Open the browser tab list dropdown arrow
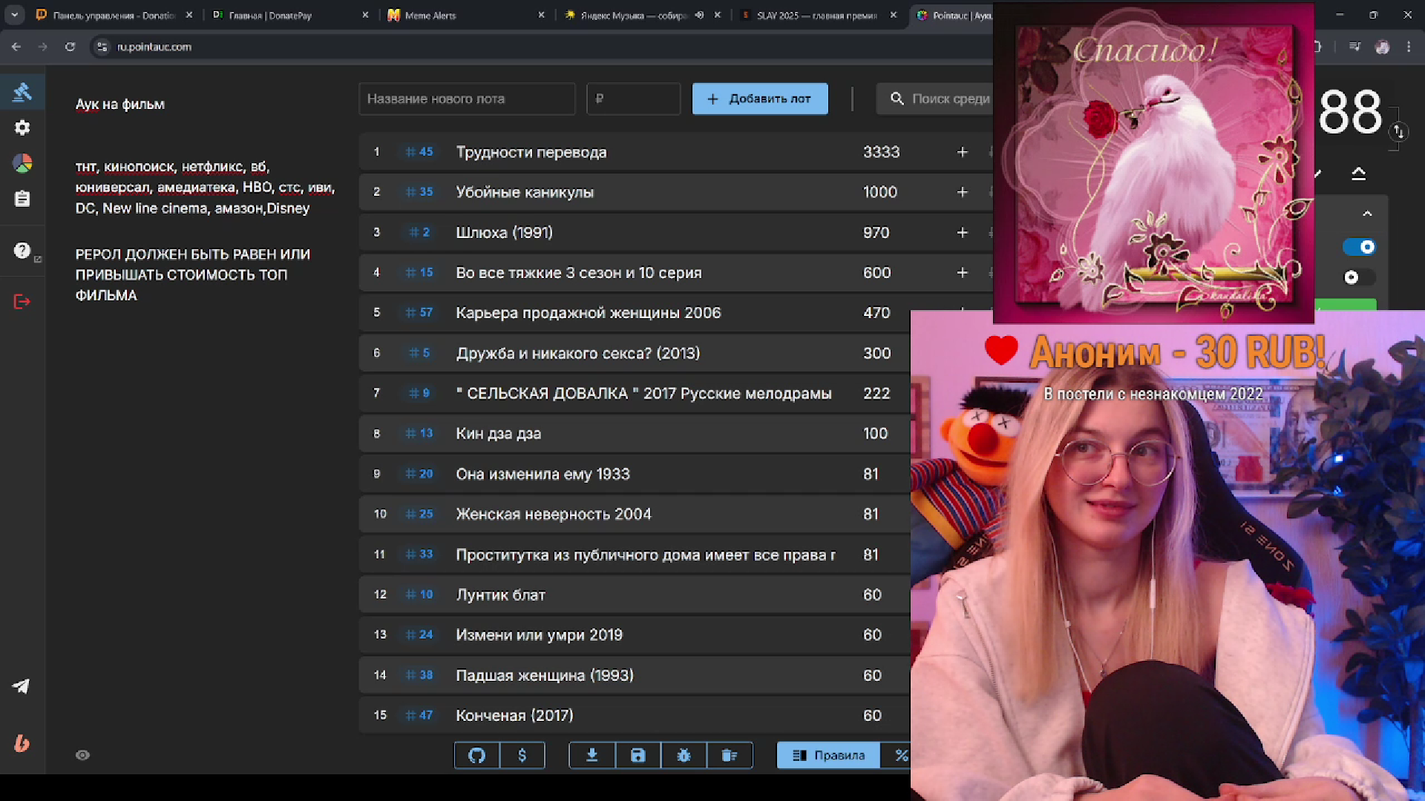 pyautogui.click(x=14, y=15)
